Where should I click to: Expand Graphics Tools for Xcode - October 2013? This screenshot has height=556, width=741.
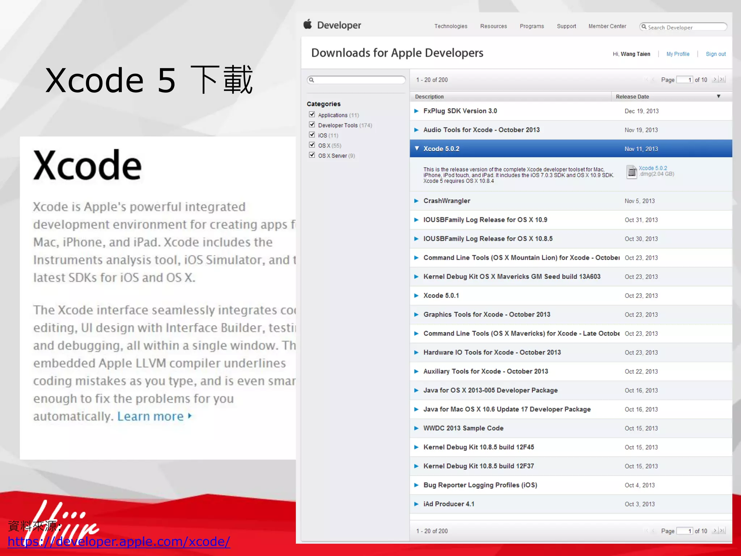coord(416,315)
